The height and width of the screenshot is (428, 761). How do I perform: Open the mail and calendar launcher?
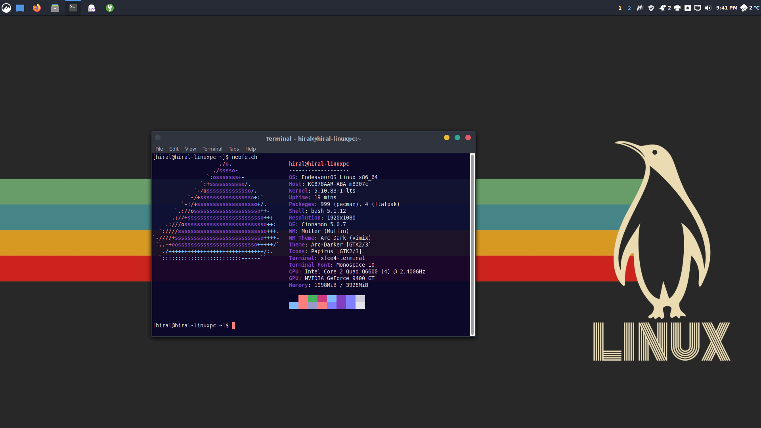pos(92,8)
